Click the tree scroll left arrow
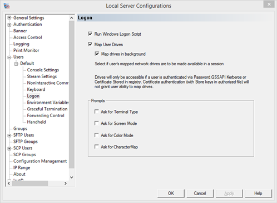 pyautogui.click(x=9, y=183)
